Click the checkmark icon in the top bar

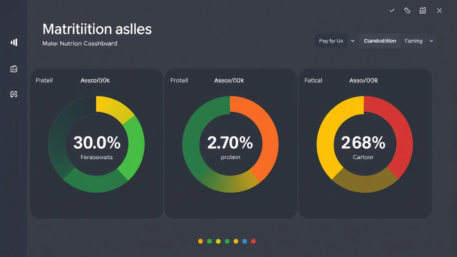392,10
